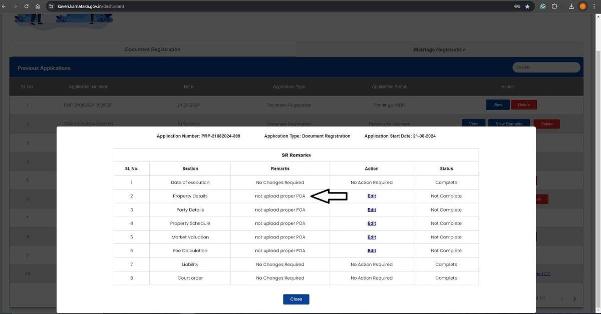Click the Chrome profile avatar
Screen dimensions: 601x314
pos(582,6)
